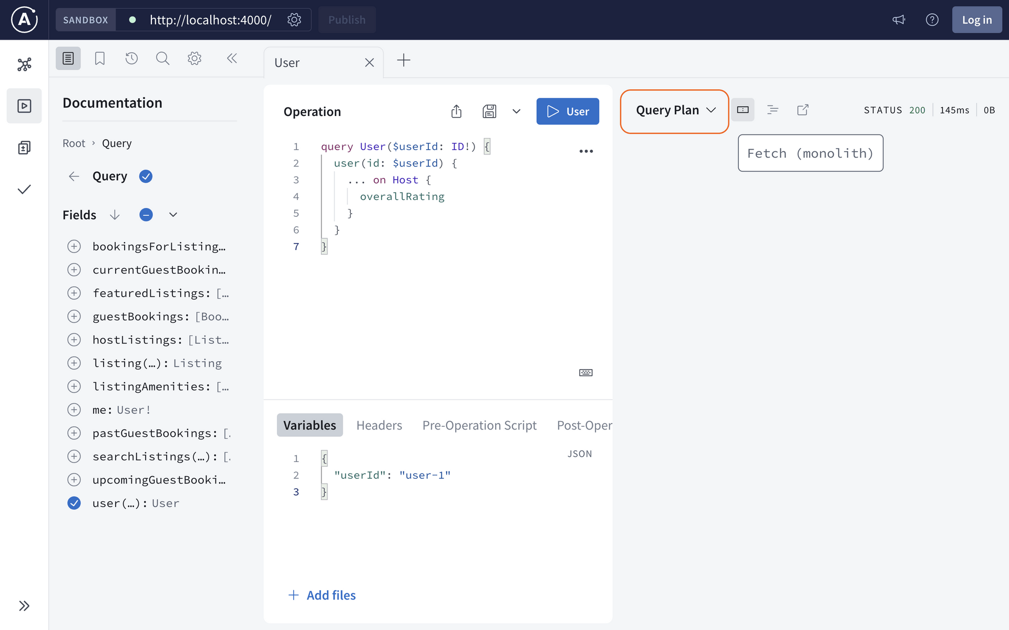Deselect the user(...) field checkbox
The image size is (1009, 630).
coord(74,503)
